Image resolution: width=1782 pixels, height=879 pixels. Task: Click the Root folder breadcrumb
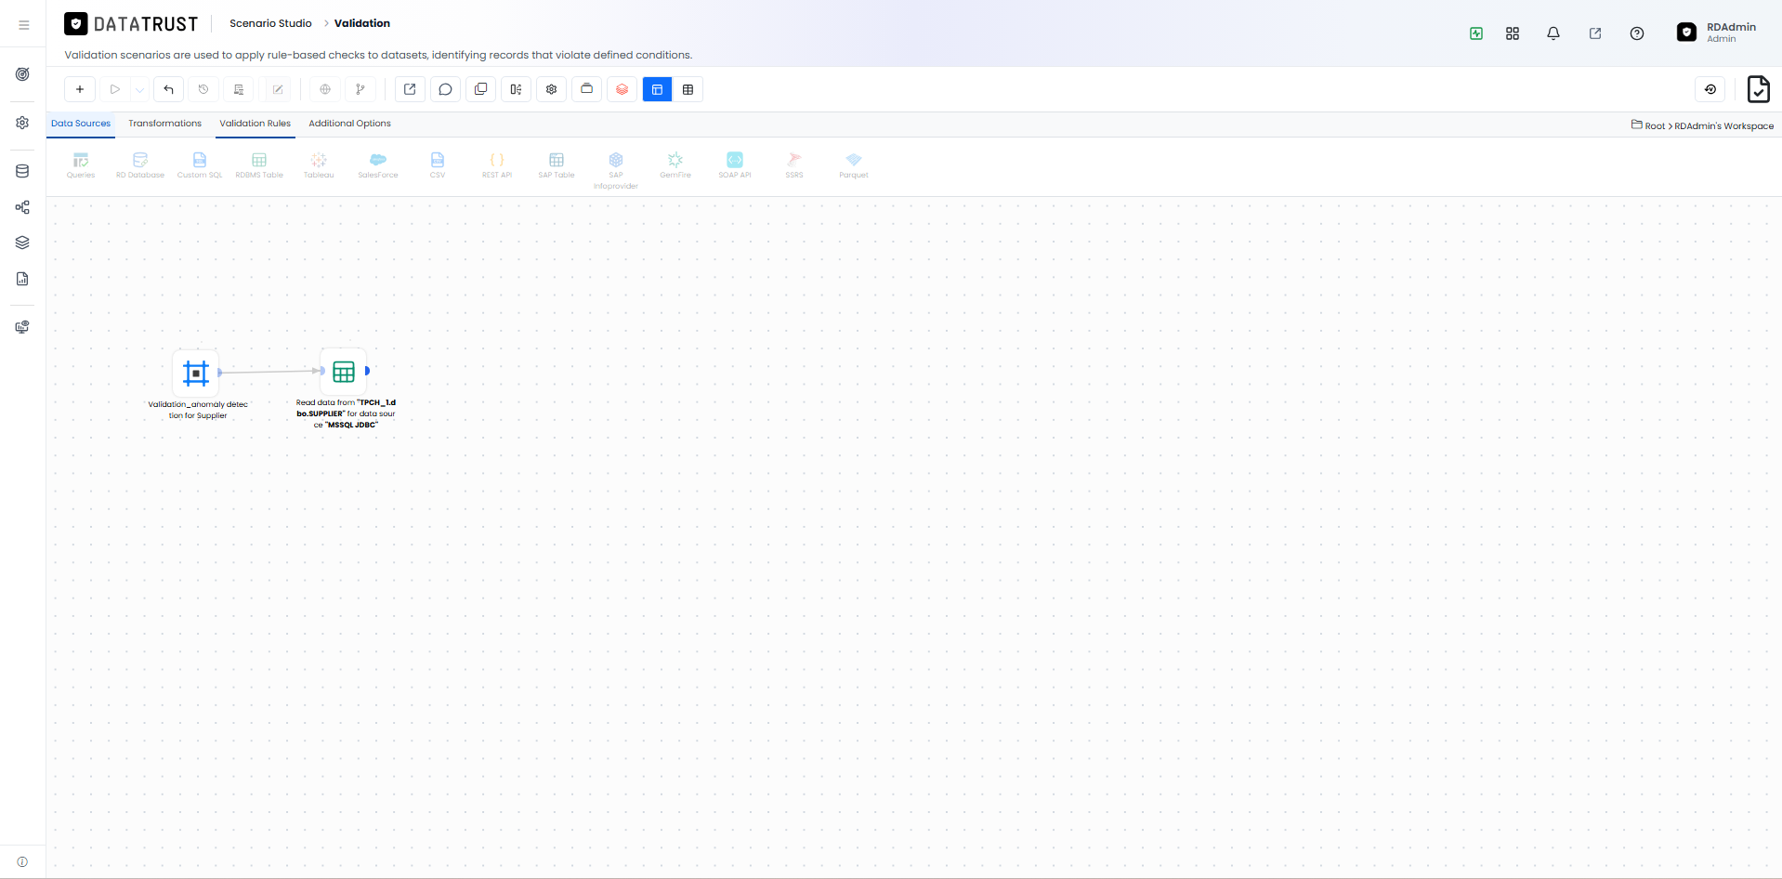tap(1655, 125)
